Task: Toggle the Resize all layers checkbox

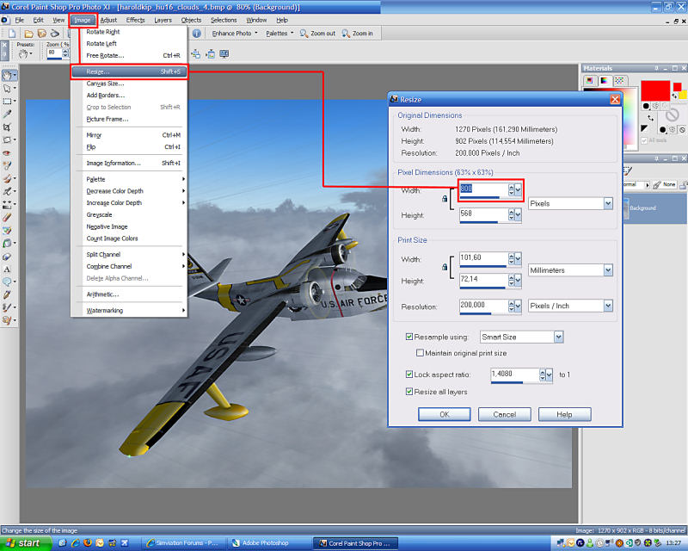Action: pyautogui.click(x=409, y=391)
